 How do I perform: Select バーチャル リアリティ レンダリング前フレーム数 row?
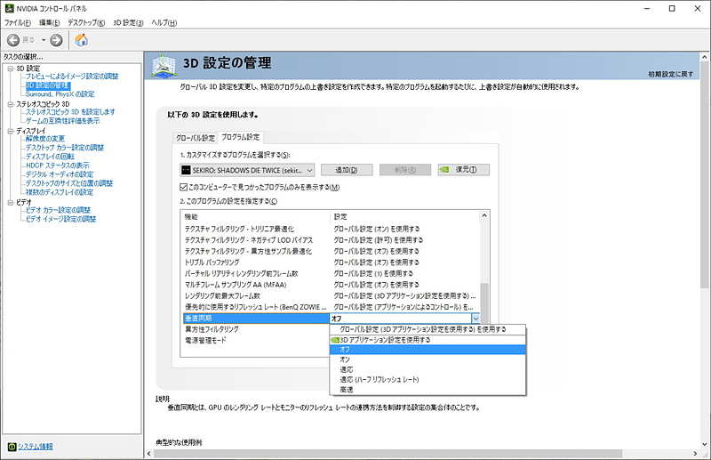330,273
